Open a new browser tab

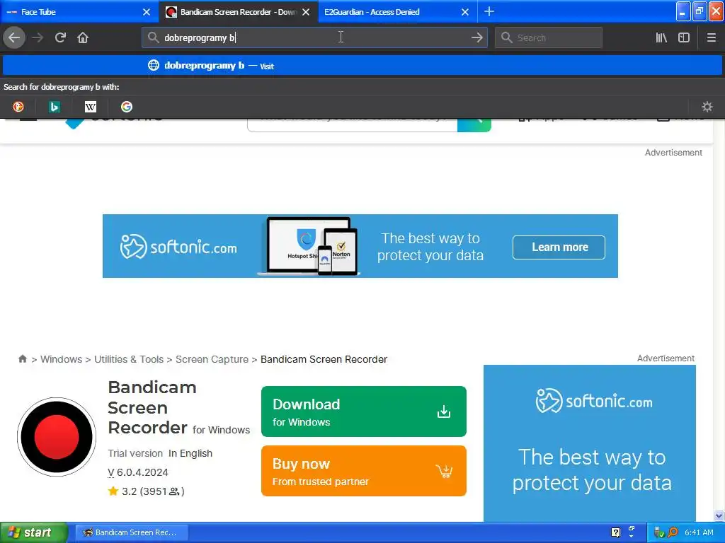pyautogui.click(x=489, y=11)
